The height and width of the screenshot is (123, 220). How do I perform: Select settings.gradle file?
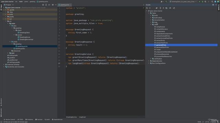click(x=14, y=62)
